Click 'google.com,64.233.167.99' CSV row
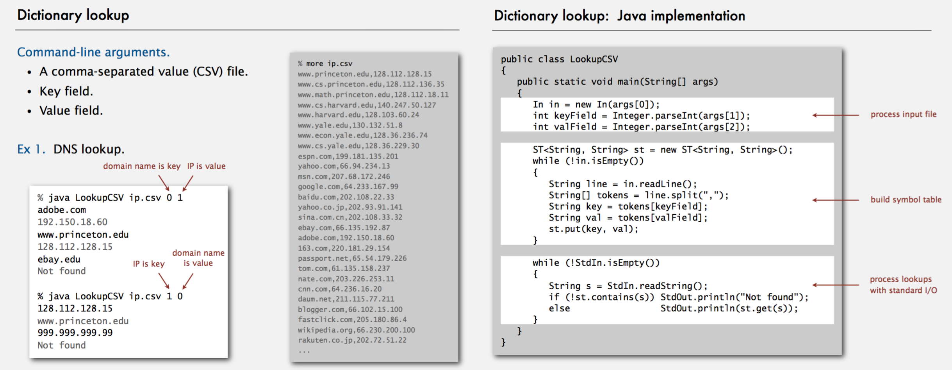Viewport: 952px width, 370px height. point(348,187)
